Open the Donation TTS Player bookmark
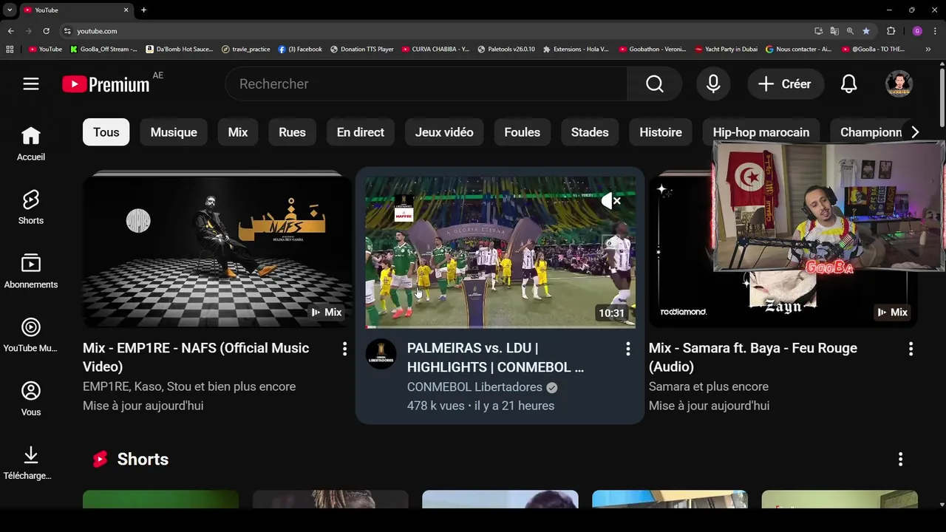This screenshot has height=532, width=946. coord(361,50)
